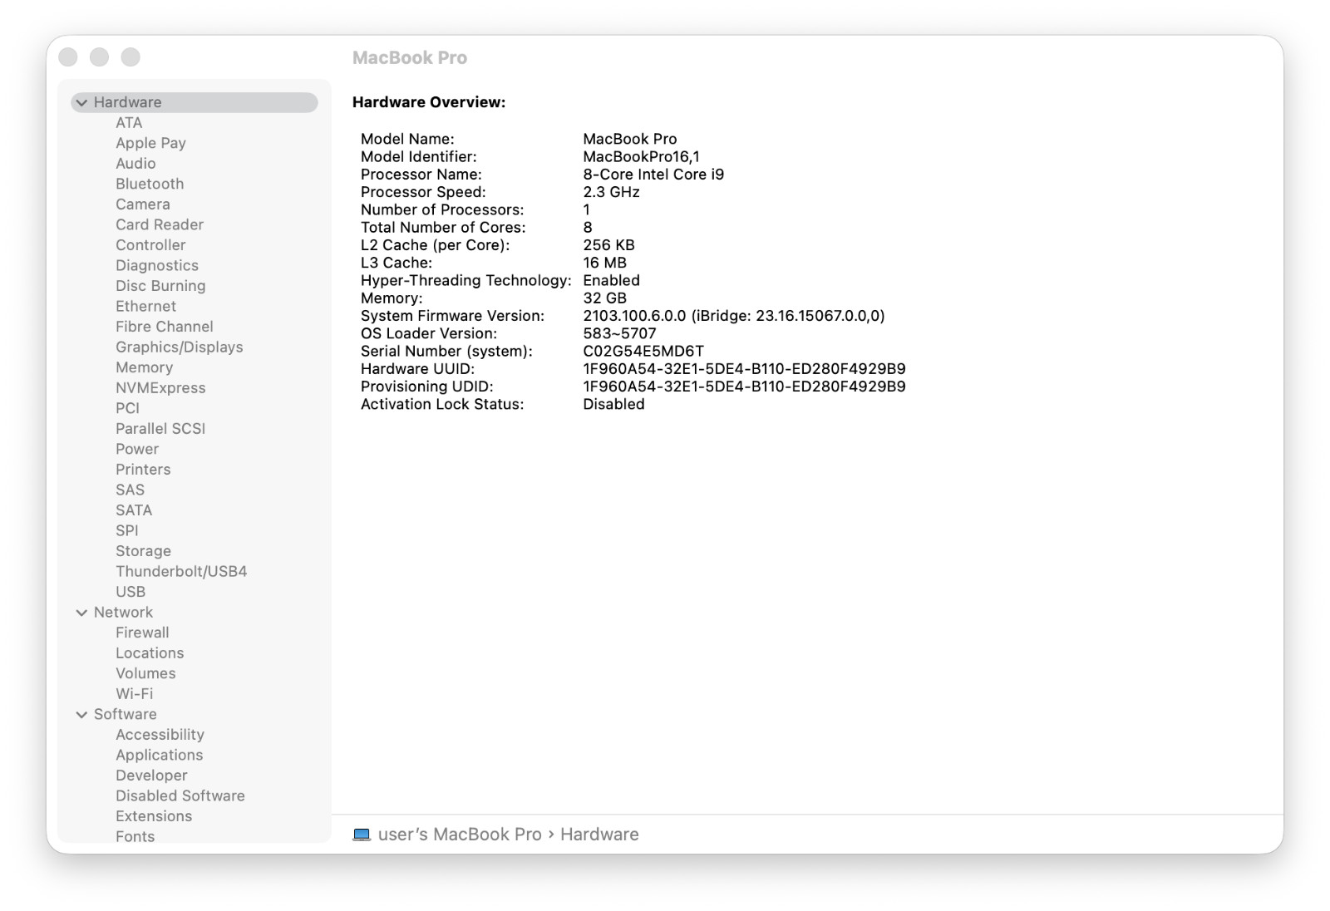Click the 32 GB memory value
Viewport: 1330px width, 911px height.
click(604, 298)
